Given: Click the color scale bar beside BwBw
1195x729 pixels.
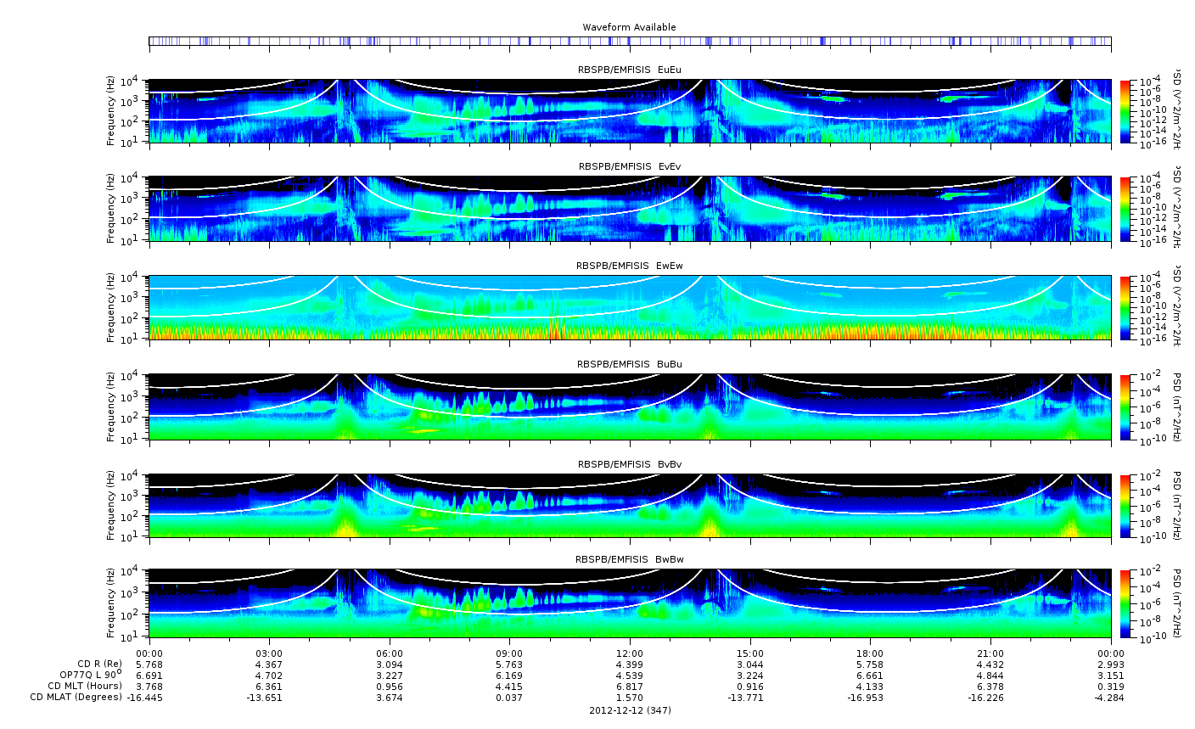Looking at the screenshot, I should click(1125, 603).
